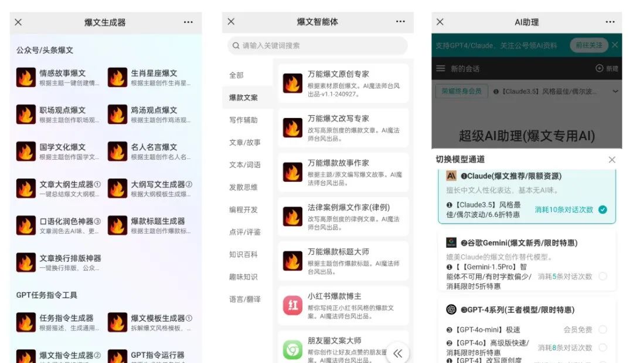This screenshot has height=363, width=633.
Task: Open 爆款标题生成器 icon
Action: pyautogui.click(x=117, y=226)
